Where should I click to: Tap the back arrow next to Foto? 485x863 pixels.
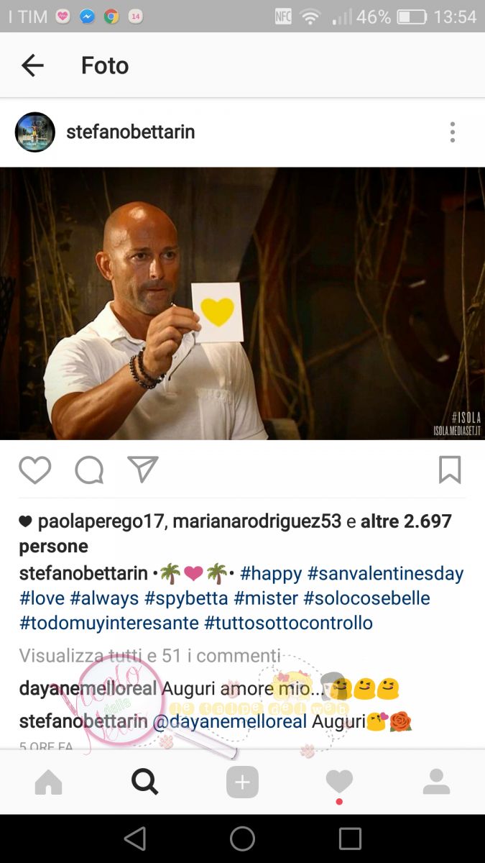(32, 65)
